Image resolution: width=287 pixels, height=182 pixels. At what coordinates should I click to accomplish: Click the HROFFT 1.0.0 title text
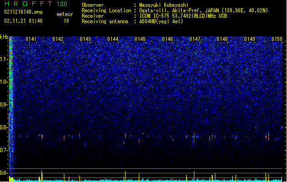36,4
